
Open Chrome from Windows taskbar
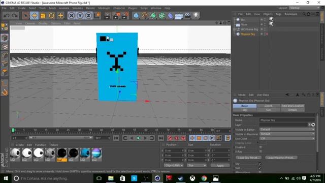[204, 178]
